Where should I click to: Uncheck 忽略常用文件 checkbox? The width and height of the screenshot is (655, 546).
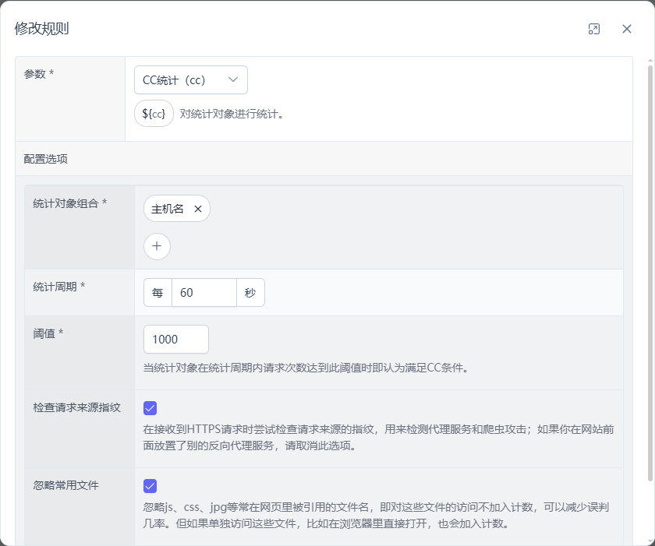tap(150, 486)
